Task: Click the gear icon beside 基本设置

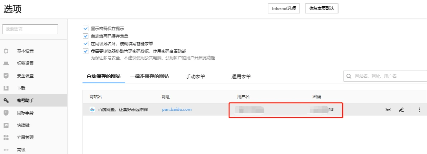Action: coord(6,51)
